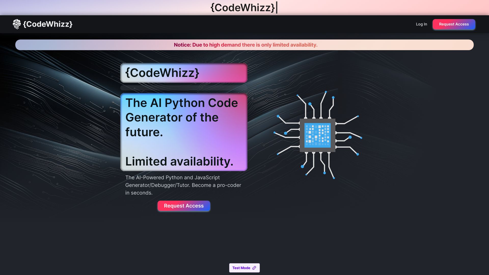
Task: Click "Become a pro-coder in seconds" text
Action: point(216,185)
